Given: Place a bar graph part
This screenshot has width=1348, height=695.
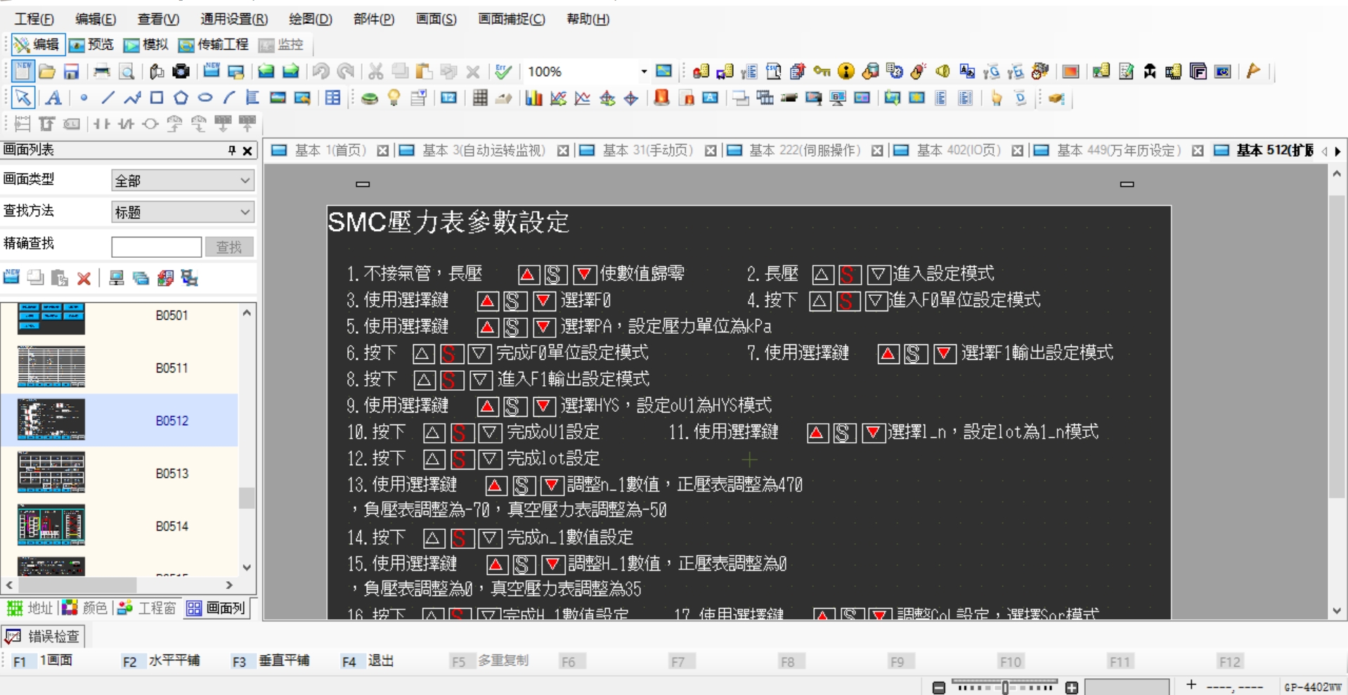Looking at the screenshot, I should (534, 98).
